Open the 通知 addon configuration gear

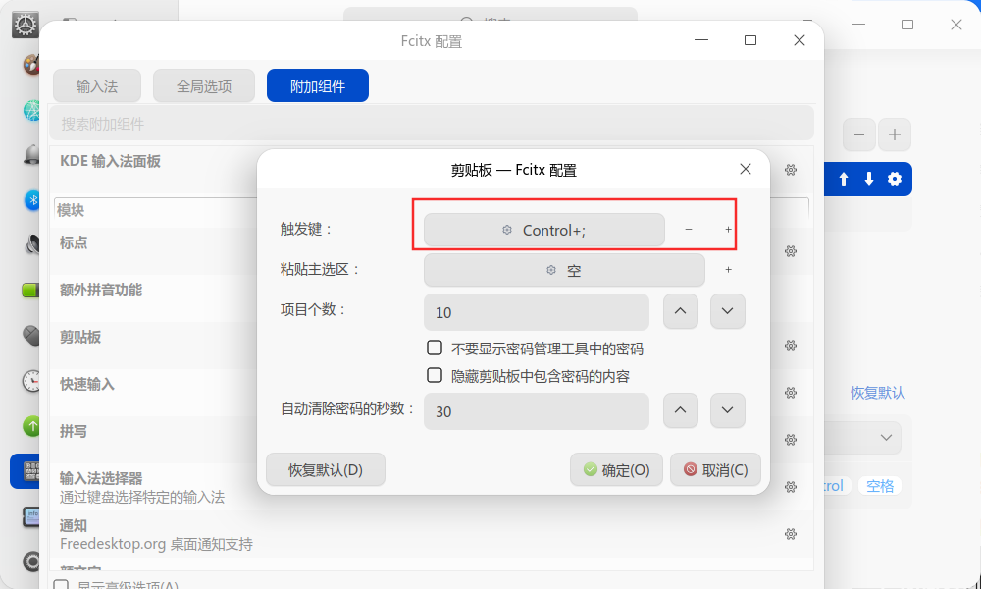click(791, 534)
